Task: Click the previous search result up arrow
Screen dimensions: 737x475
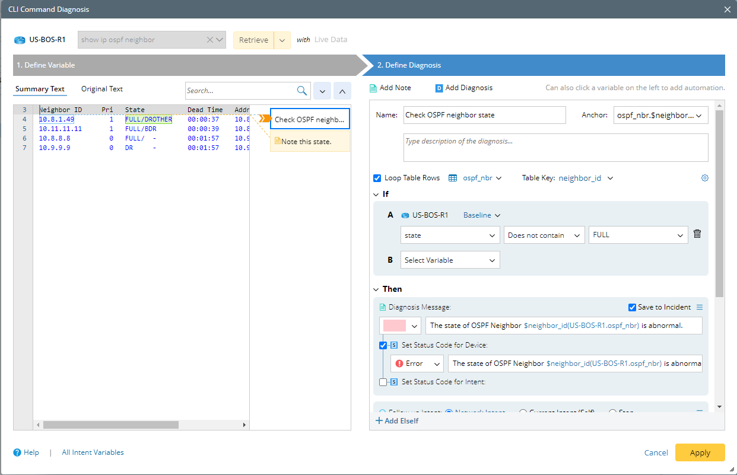Action: (342, 91)
